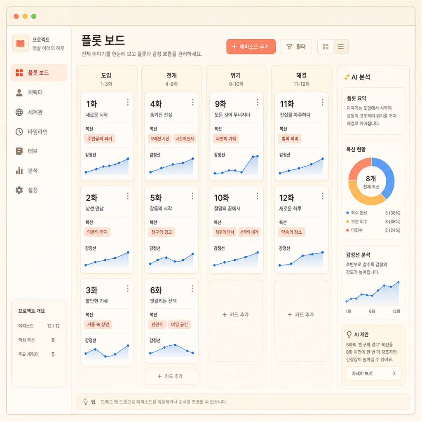Image resolution: width=422 pixels, height=422 pixels.
Task: Click the red 미회수 donut segment
Action: click(x=356, y=167)
